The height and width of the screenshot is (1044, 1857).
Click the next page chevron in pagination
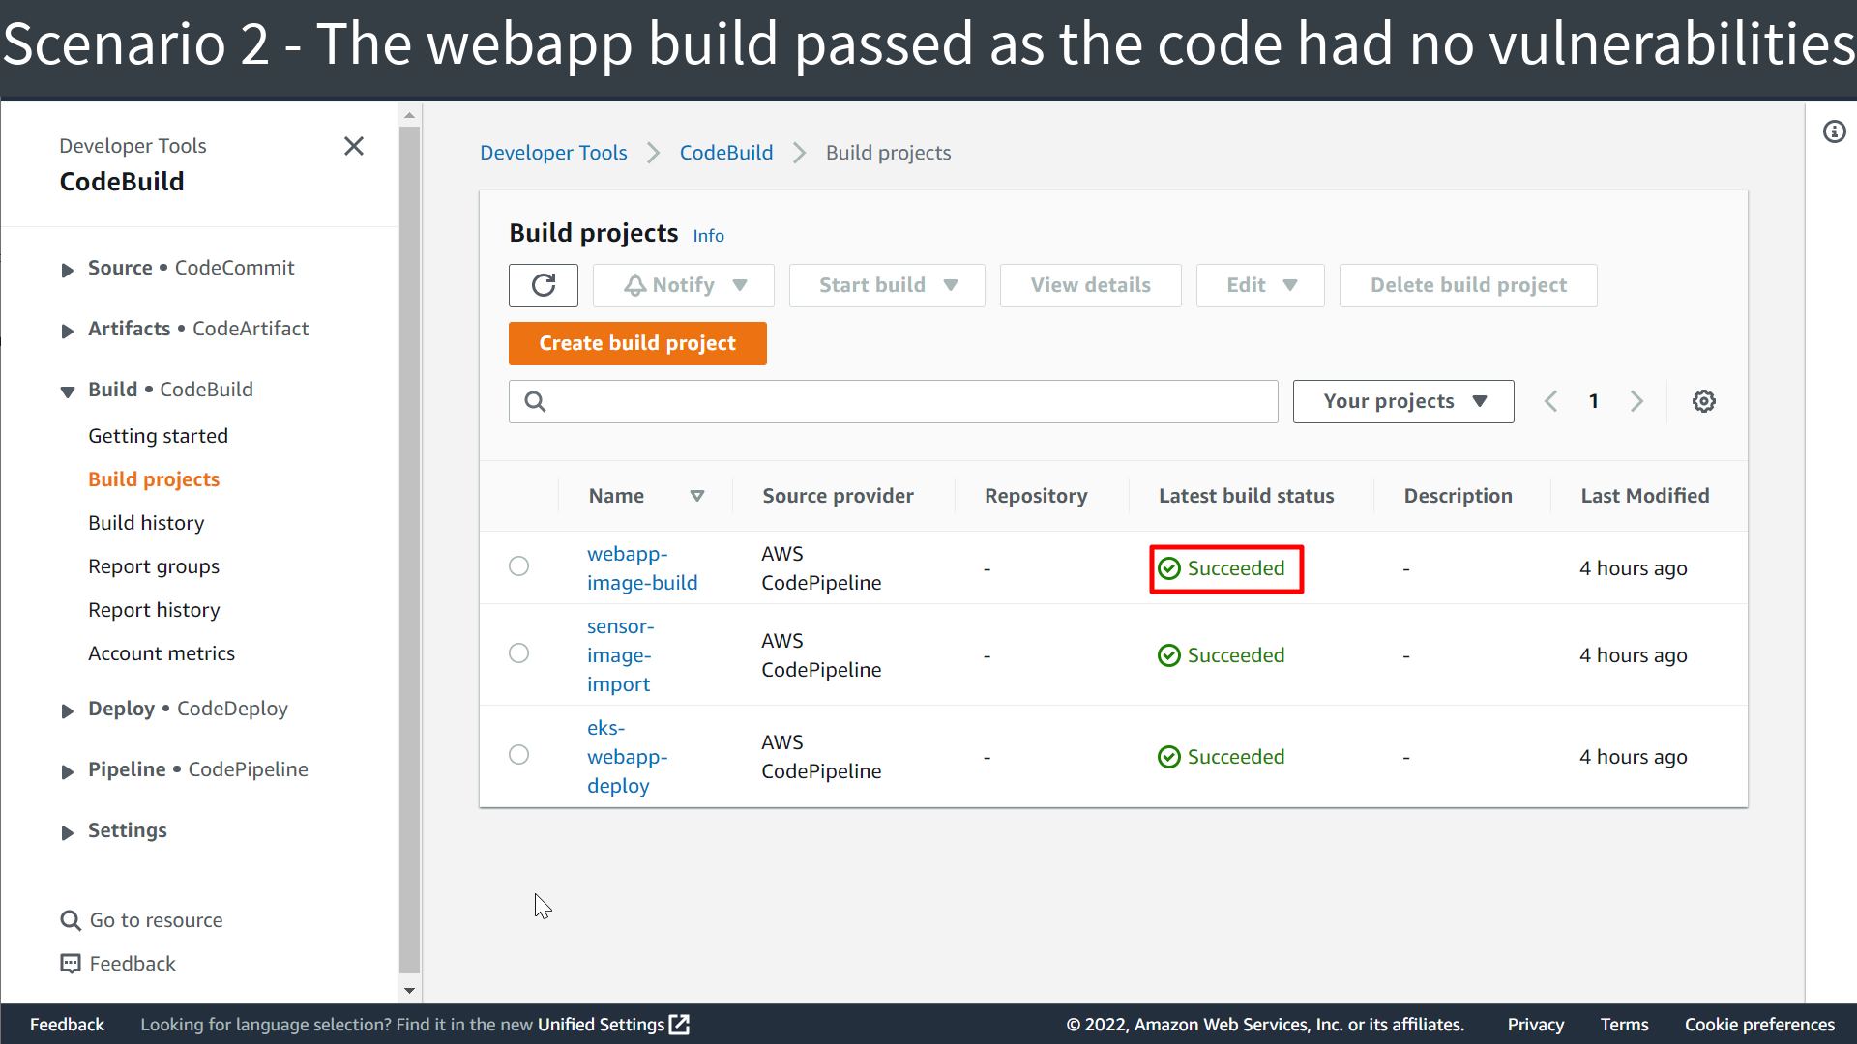click(x=1636, y=400)
